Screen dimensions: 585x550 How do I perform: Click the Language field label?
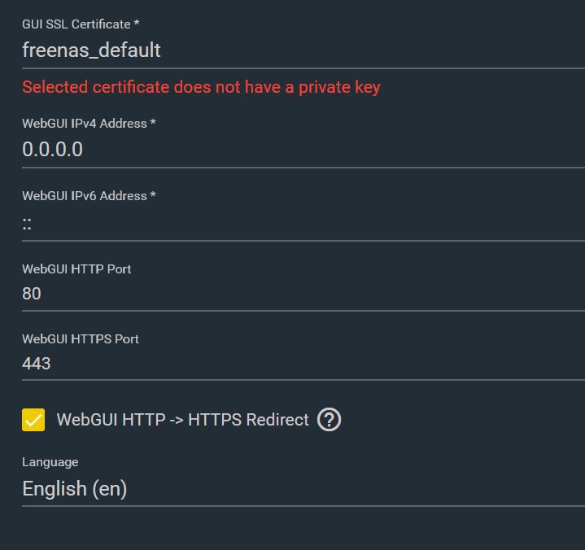pyautogui.click(x=50, y=462)
